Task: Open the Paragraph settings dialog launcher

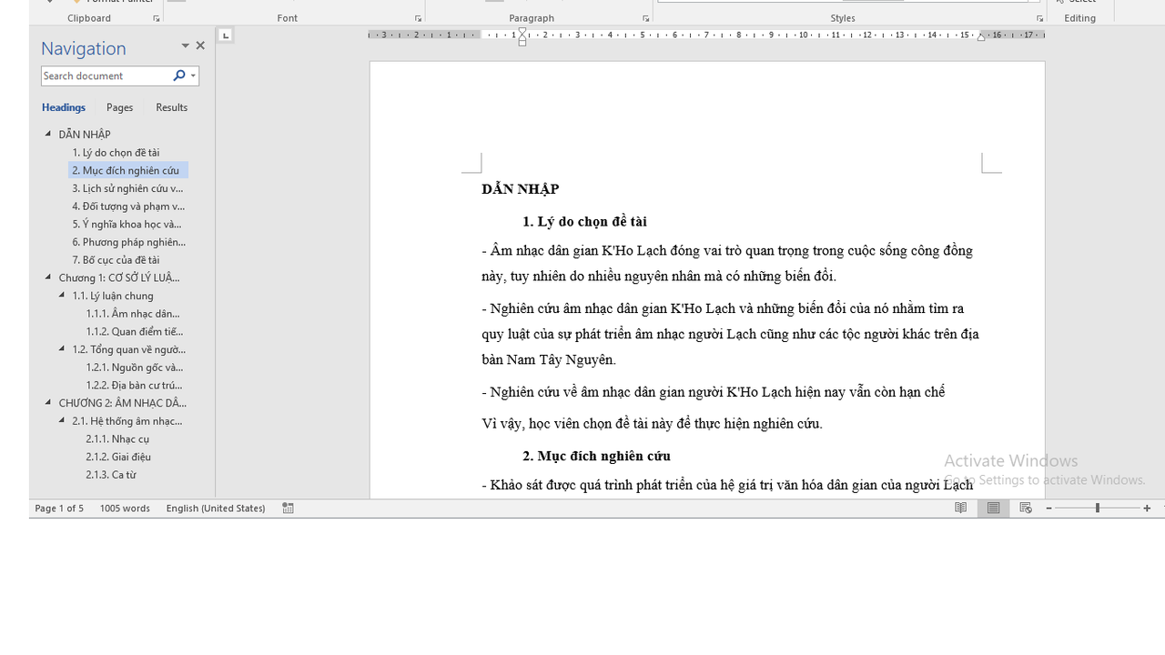Action: pyautogui.click(x=646, y=18)
